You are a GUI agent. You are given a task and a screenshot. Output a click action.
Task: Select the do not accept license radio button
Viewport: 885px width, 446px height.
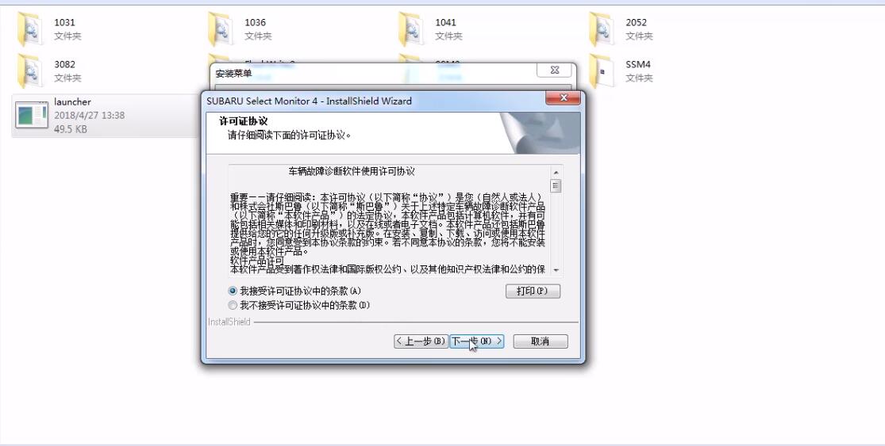point(233,305)
